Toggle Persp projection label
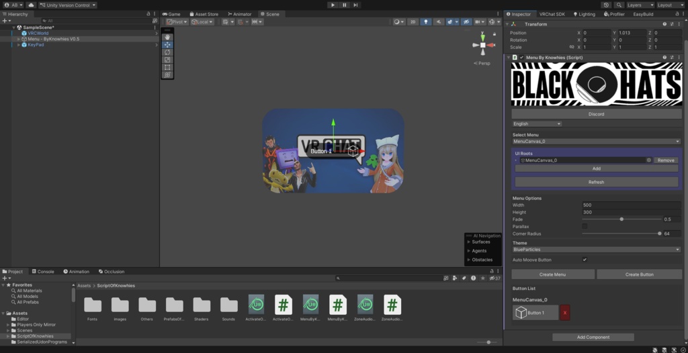This screenshot has height=353, width=688. click(x=482, y=63)
